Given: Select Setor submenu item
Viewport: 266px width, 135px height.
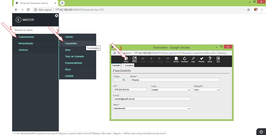Looking at the screenshot, I should coord(78,50).
